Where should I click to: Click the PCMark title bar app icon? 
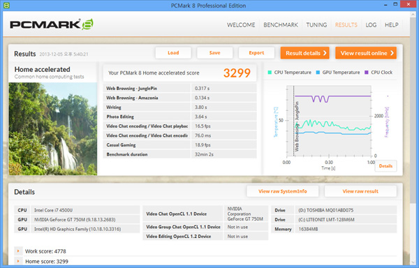pyautogui.click(x=6, y=6)
